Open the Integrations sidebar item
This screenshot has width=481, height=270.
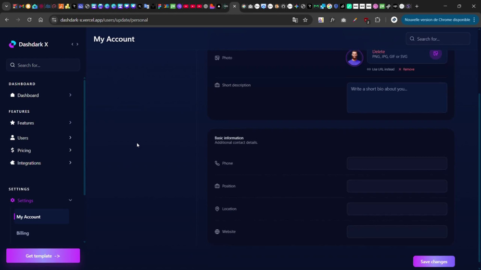tap(41, 163)
